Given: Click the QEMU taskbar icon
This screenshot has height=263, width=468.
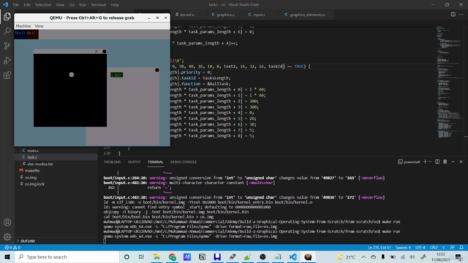Looking at the screenshot, I should coord(308,256).
